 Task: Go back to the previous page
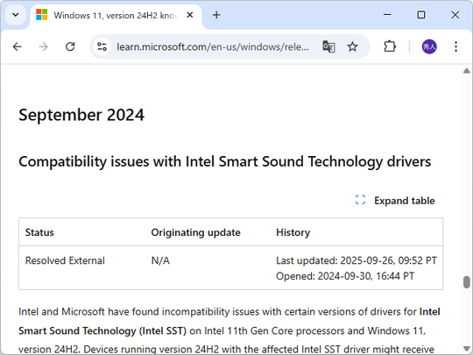[x=18, y=46]
